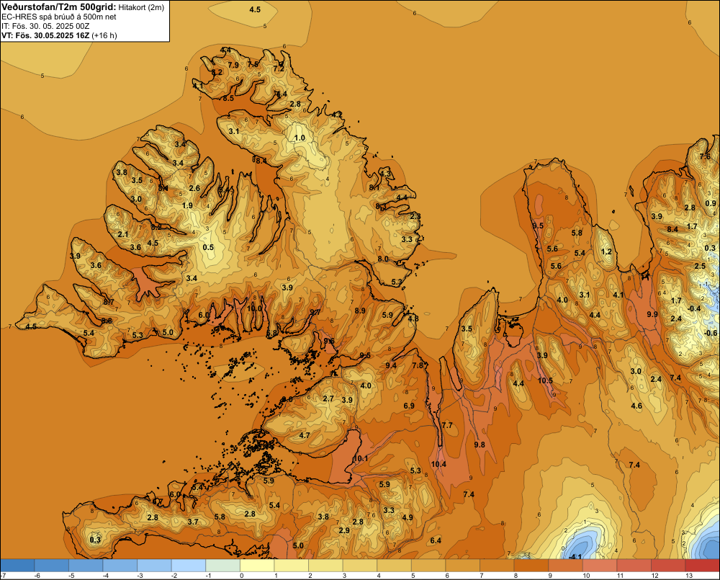Click the temperature value "1.9"
This screenshot has height=580, width=720.
pyautogui.click(x=187, y=205)
